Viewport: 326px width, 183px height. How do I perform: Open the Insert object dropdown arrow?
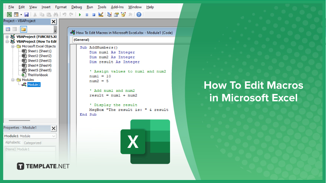[x=21, y=15]
